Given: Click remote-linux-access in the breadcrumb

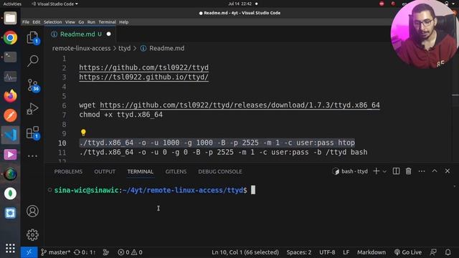Looking at the screenshot, I should (x=81, y=48).
